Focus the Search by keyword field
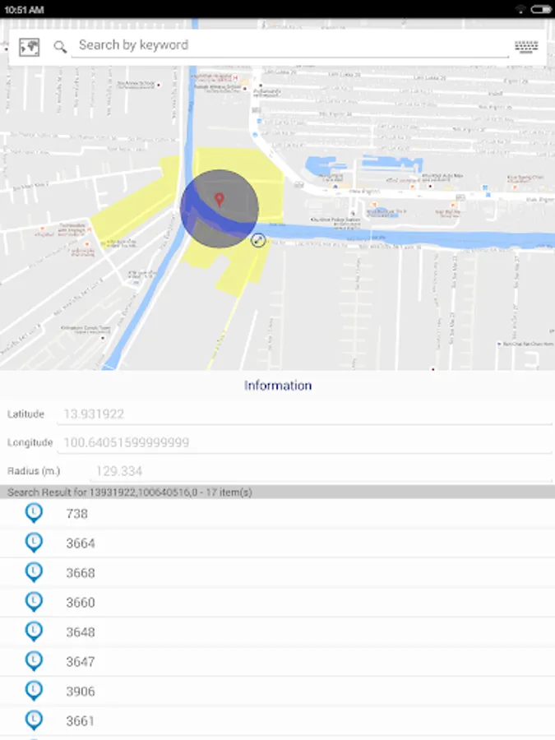This screenshot has height=740, width=555. pyautogui.click(x=289, y=45)
